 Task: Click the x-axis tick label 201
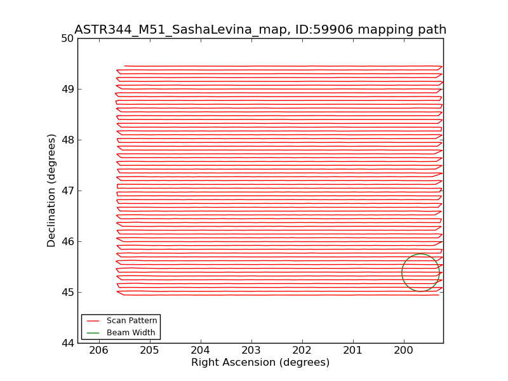pyautogui.click(x=353, y=351)
